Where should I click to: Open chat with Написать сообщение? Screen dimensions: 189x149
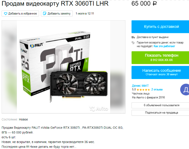160,72
